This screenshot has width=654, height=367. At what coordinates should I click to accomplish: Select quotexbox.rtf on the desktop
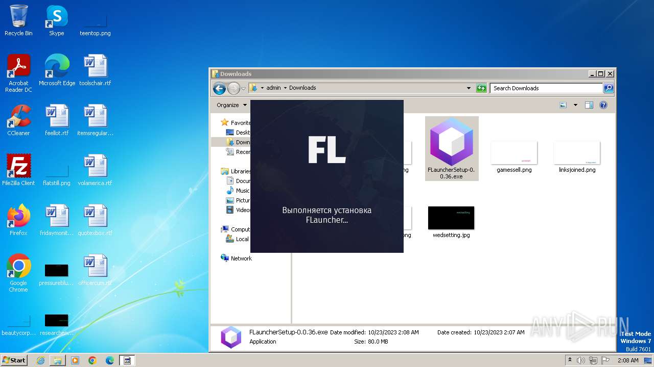click(95, 220)
